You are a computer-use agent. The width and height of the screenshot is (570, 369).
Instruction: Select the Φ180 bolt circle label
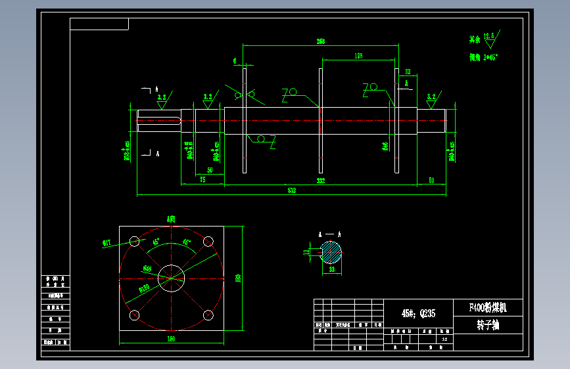tap(144, 289)
